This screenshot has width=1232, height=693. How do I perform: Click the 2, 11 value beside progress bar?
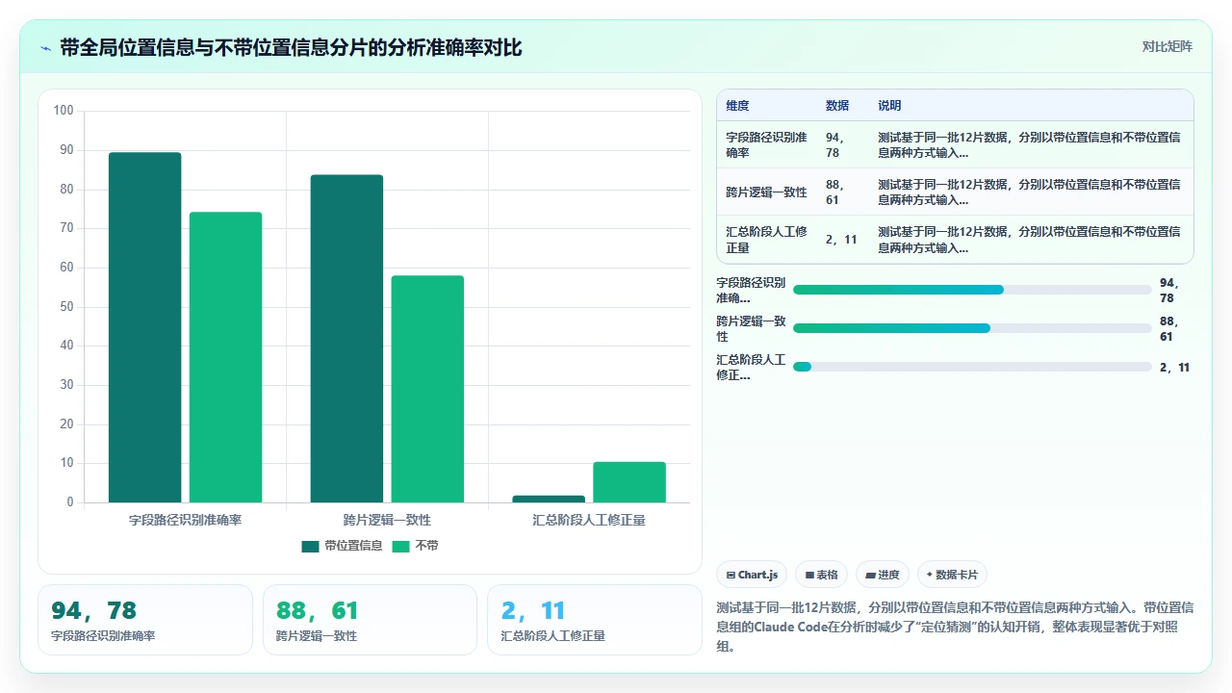pos(1175,367)
